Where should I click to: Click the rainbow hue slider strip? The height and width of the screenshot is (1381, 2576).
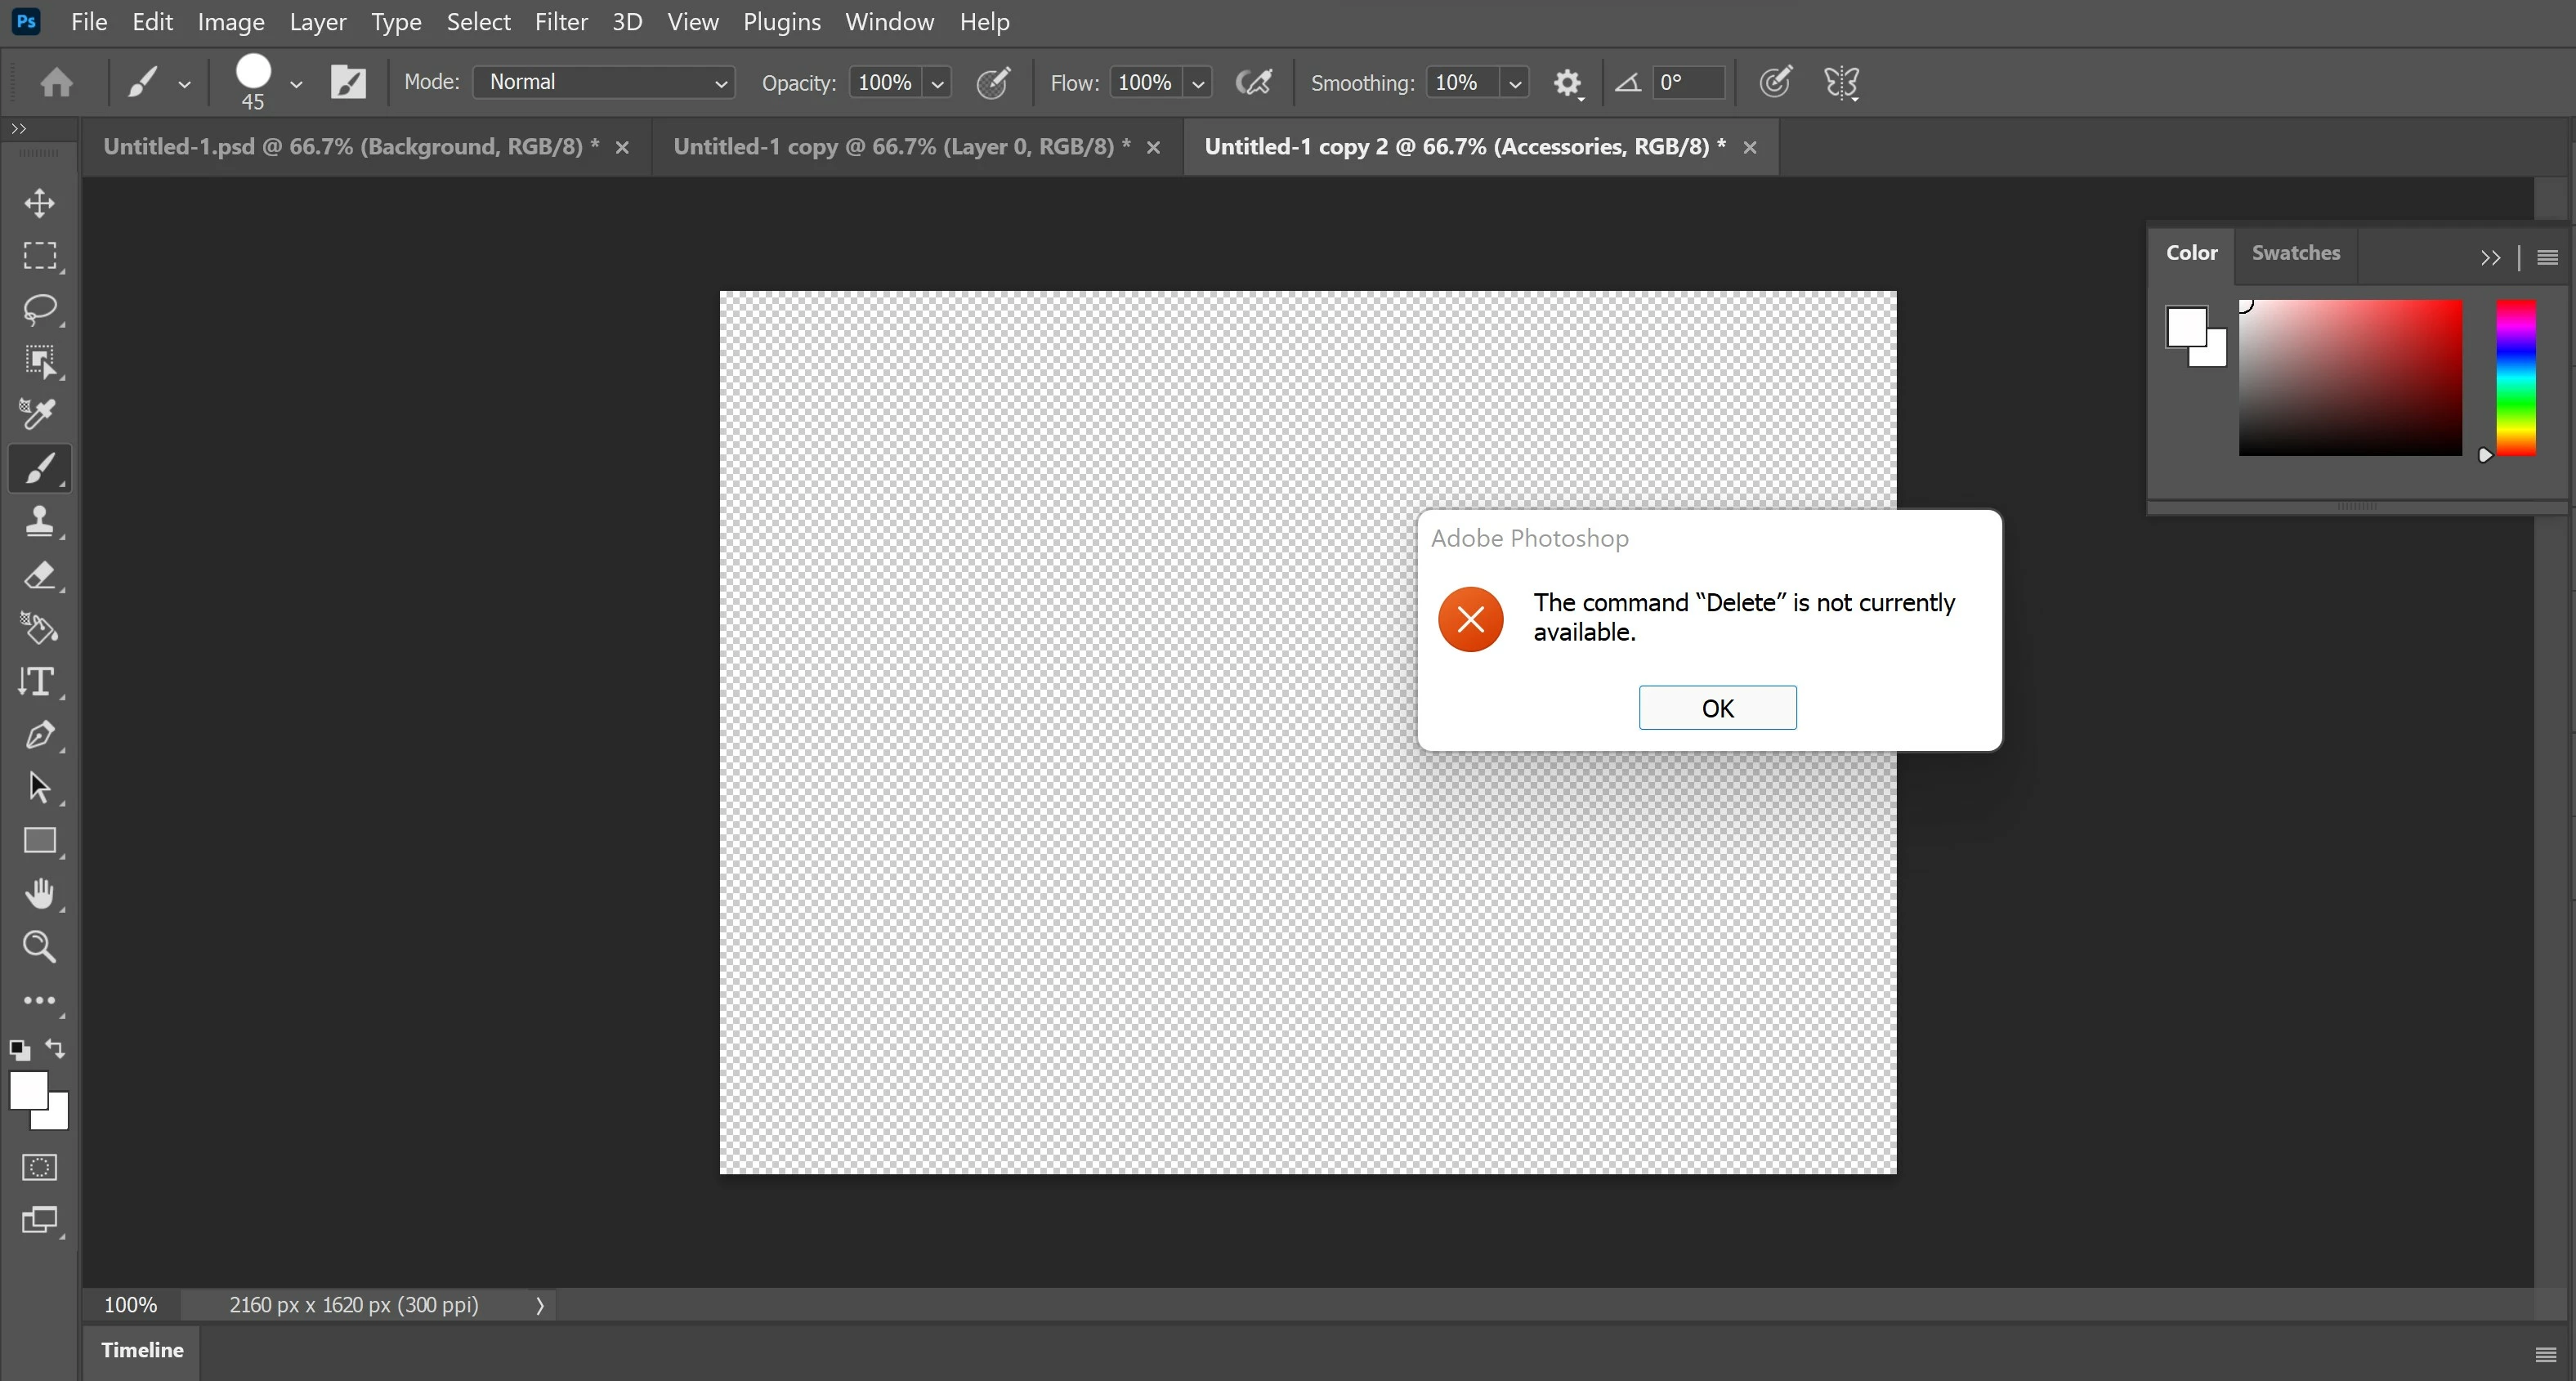tap(2516, 378)
